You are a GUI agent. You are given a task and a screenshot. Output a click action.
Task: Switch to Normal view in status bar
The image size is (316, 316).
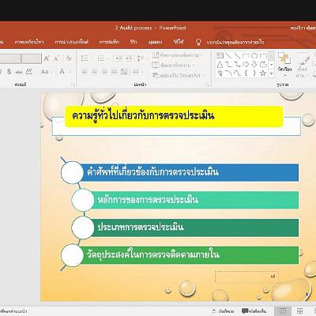(x=283, y=311)
